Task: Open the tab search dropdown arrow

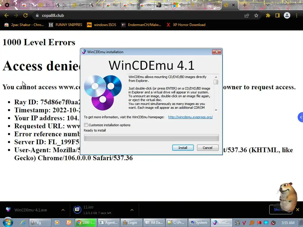Action: tap(267, 5)
